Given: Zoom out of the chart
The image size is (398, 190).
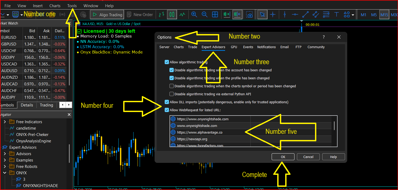Looking at the screenshot, I should 204,15.
